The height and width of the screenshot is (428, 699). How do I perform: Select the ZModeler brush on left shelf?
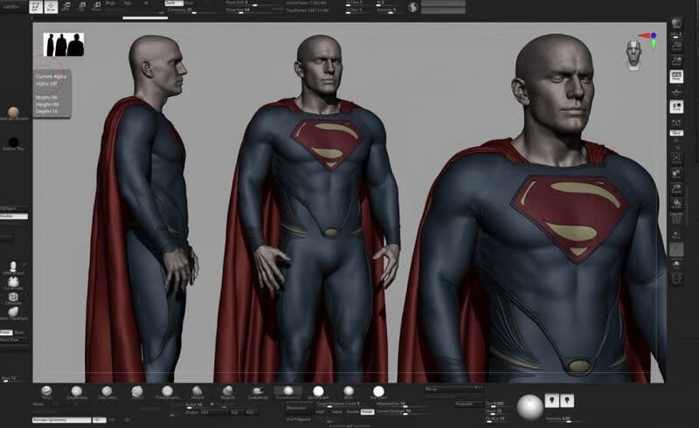tap(13, 298)
